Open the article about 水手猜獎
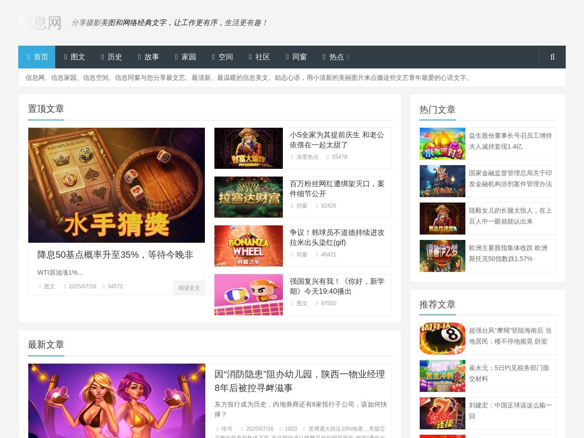 [x=116, y=185]
